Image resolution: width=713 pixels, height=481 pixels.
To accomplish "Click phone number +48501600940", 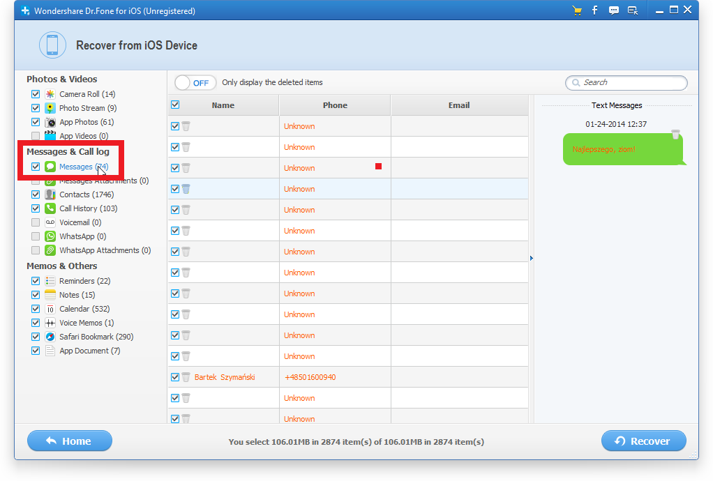I will tap(310, 377).
